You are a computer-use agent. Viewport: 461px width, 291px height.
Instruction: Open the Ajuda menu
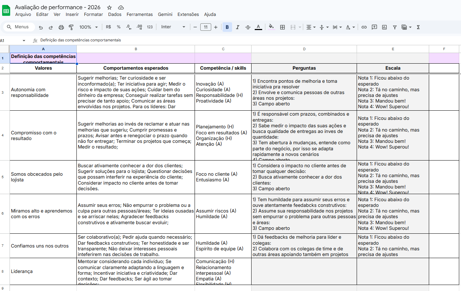(x=210, y=14)
